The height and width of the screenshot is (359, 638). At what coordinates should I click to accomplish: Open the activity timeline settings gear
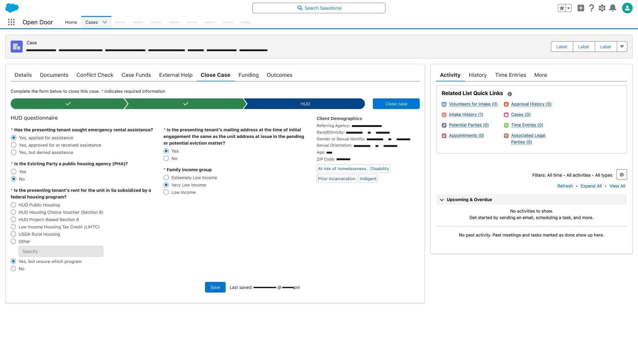click(621, 175)
